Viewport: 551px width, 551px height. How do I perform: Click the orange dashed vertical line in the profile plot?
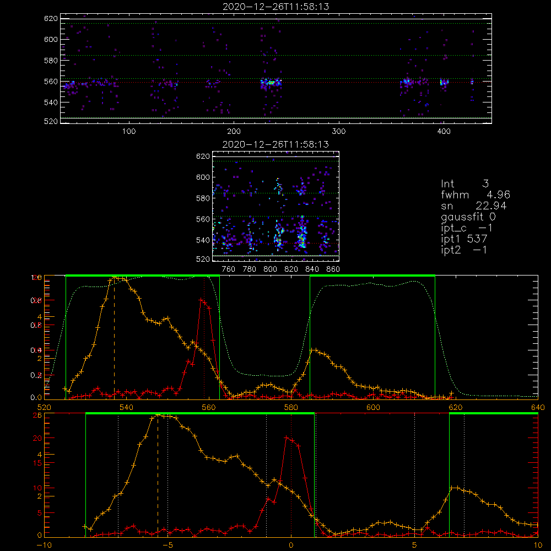(x=114, y=337)
